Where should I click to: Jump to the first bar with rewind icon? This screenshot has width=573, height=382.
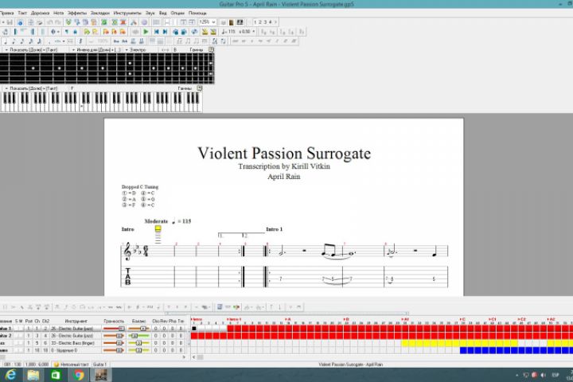(157, 32)
